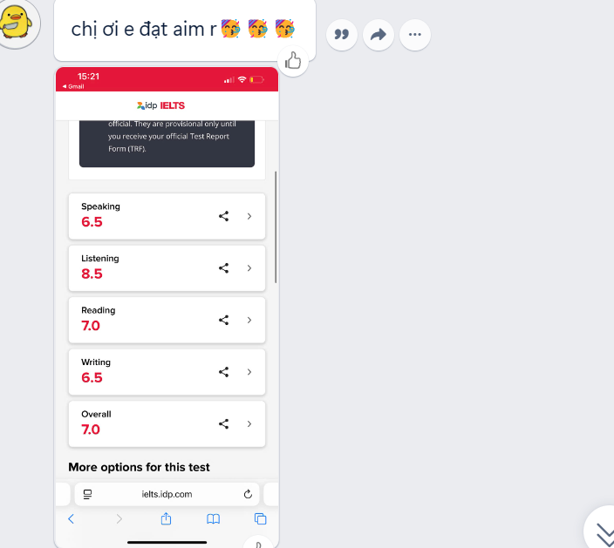Click the duck avatar of sender

pyautogui.click(x=17, y=23)
